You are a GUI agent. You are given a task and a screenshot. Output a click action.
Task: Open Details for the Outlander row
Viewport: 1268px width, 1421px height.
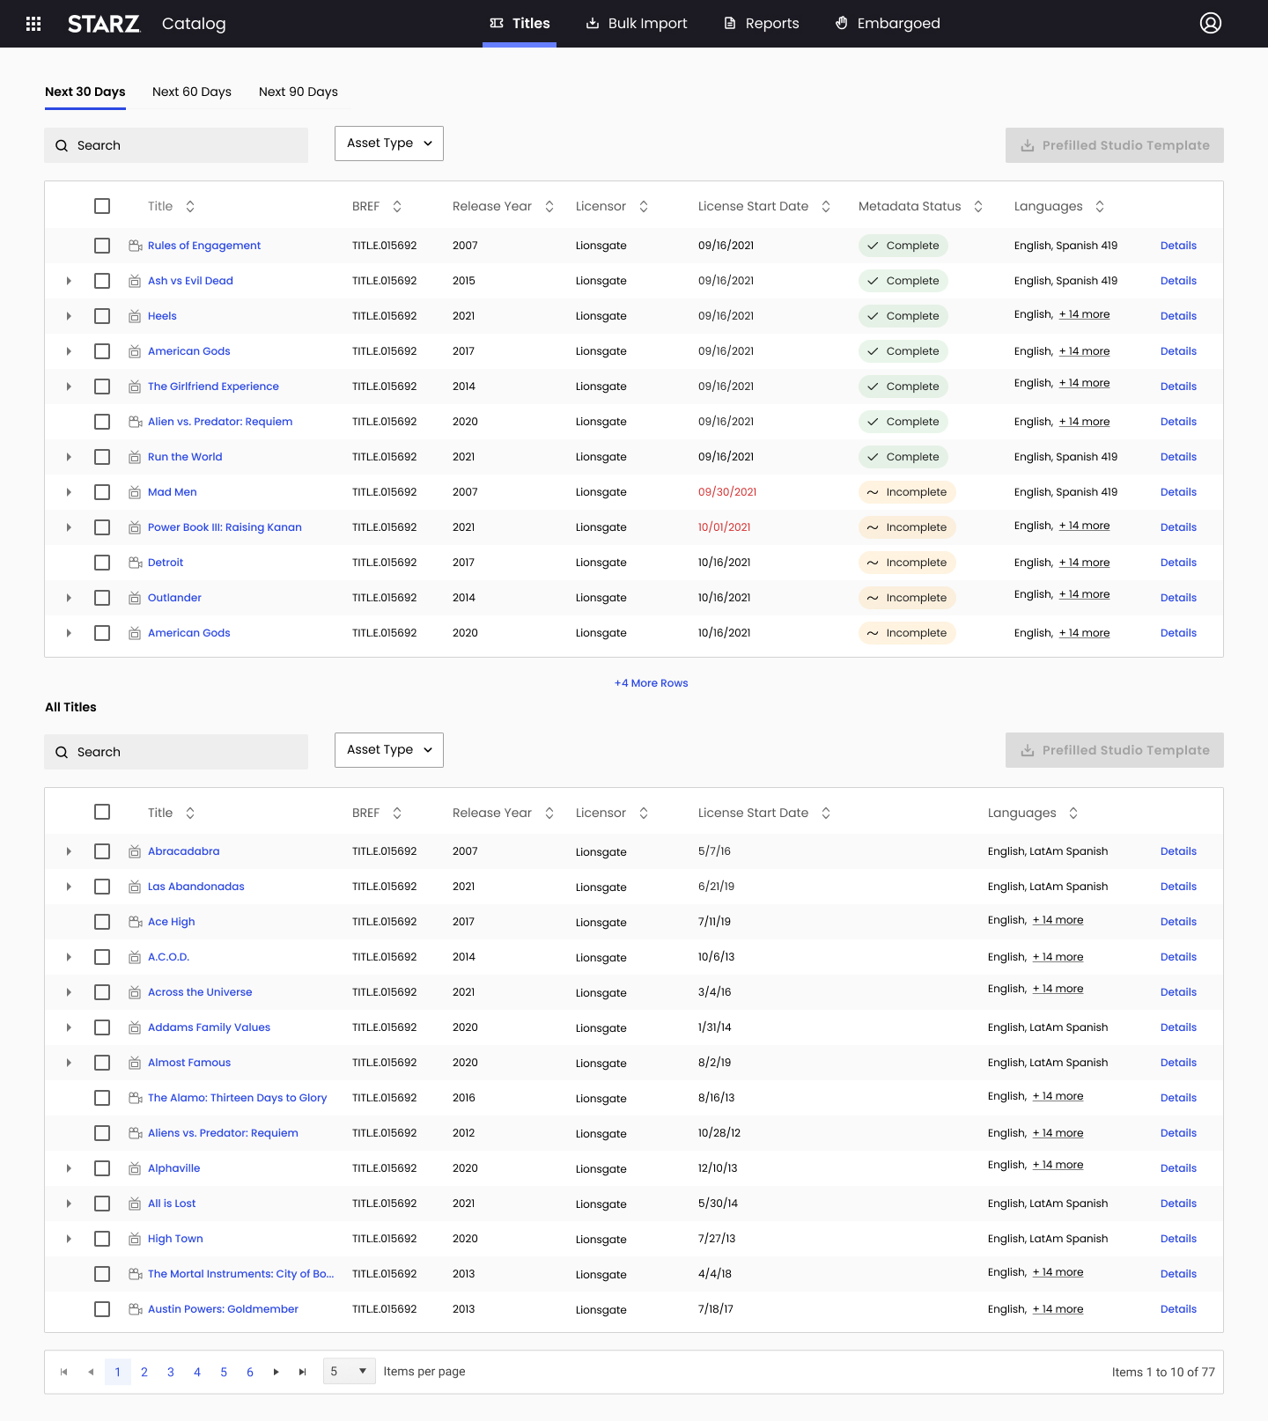coord(1178,598)
